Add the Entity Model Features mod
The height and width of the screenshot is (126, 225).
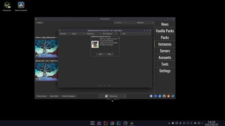(100, 54)
